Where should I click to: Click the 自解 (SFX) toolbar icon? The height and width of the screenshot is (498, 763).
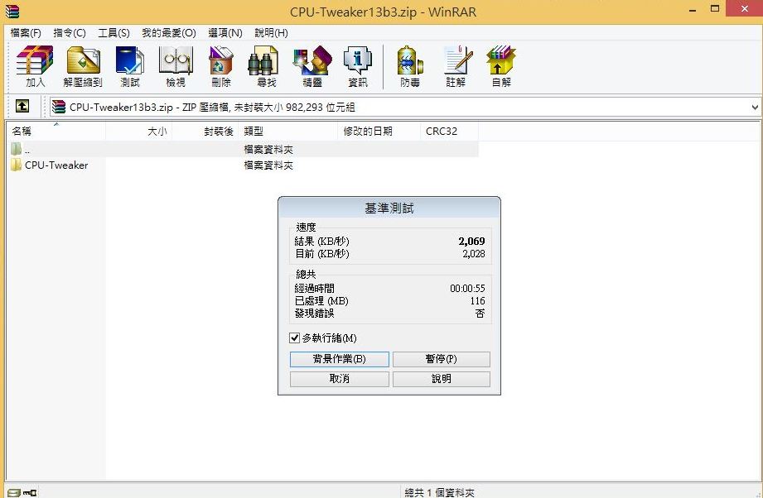(x=501, y=66)
